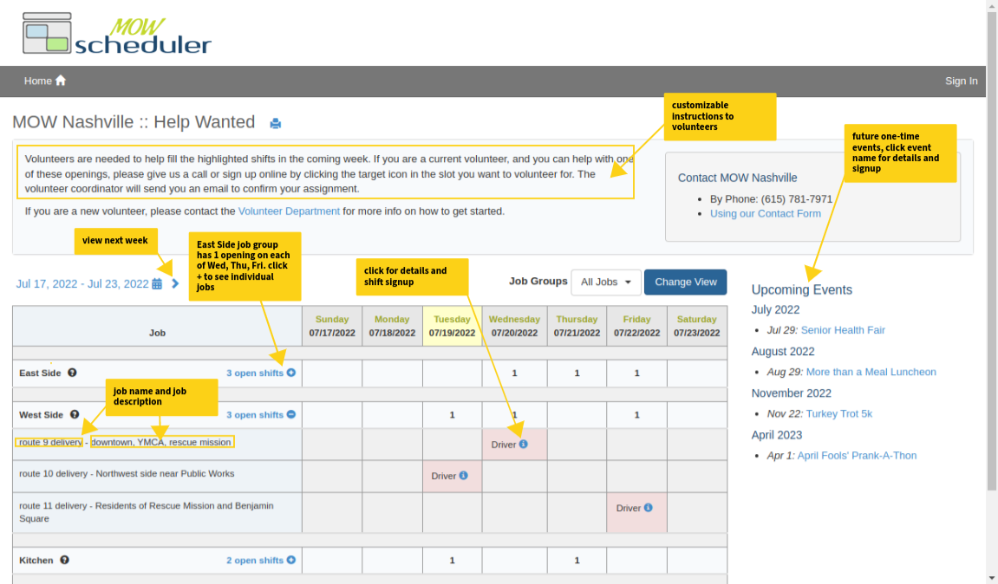Open the Volunteer Department link
Image resolution: width=998 pixels, height=584 pixels.
pos(289,211)
